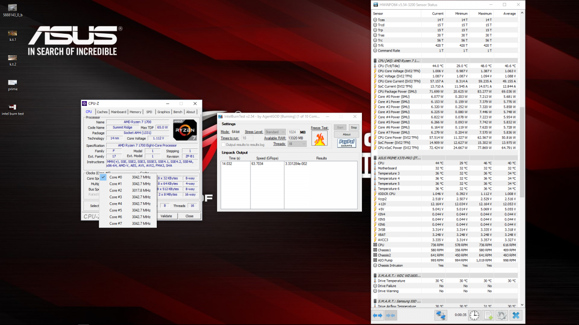Check Core #0 in clocks popup menu
This screenshot has height=325, width=579.
tap(128, 177)
